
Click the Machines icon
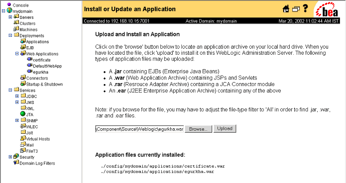(x=16, y=29)
